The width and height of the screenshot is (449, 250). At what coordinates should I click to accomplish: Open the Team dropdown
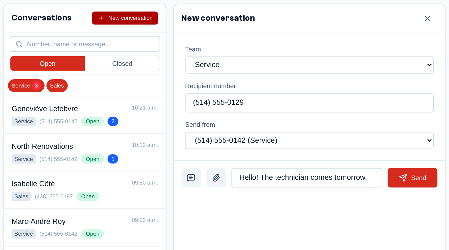pos(309,65)
